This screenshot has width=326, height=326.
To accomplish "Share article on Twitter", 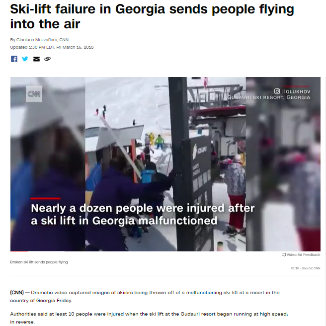I will (x=25, y=59).
